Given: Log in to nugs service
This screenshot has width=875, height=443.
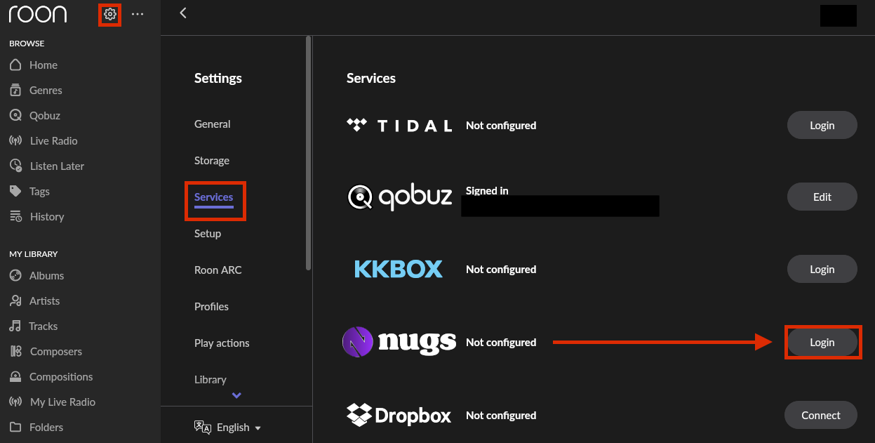Looking at the screenshot, I should click(822, 343).
